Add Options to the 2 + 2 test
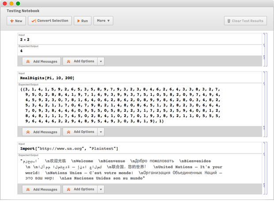 (x=80, y=62)
